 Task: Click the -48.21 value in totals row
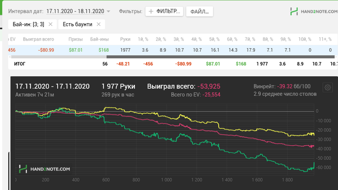(123, 64)
